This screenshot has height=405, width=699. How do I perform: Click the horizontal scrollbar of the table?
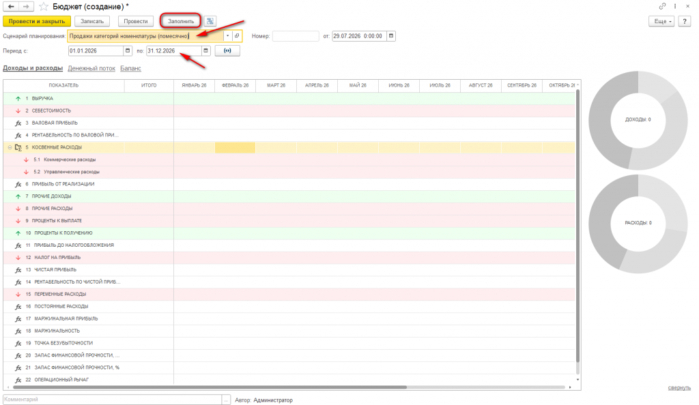coord(210,387)
